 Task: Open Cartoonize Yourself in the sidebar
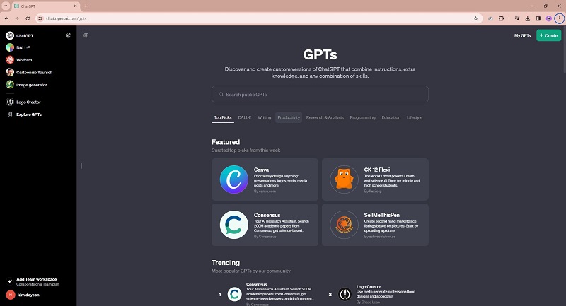[34, 72]
